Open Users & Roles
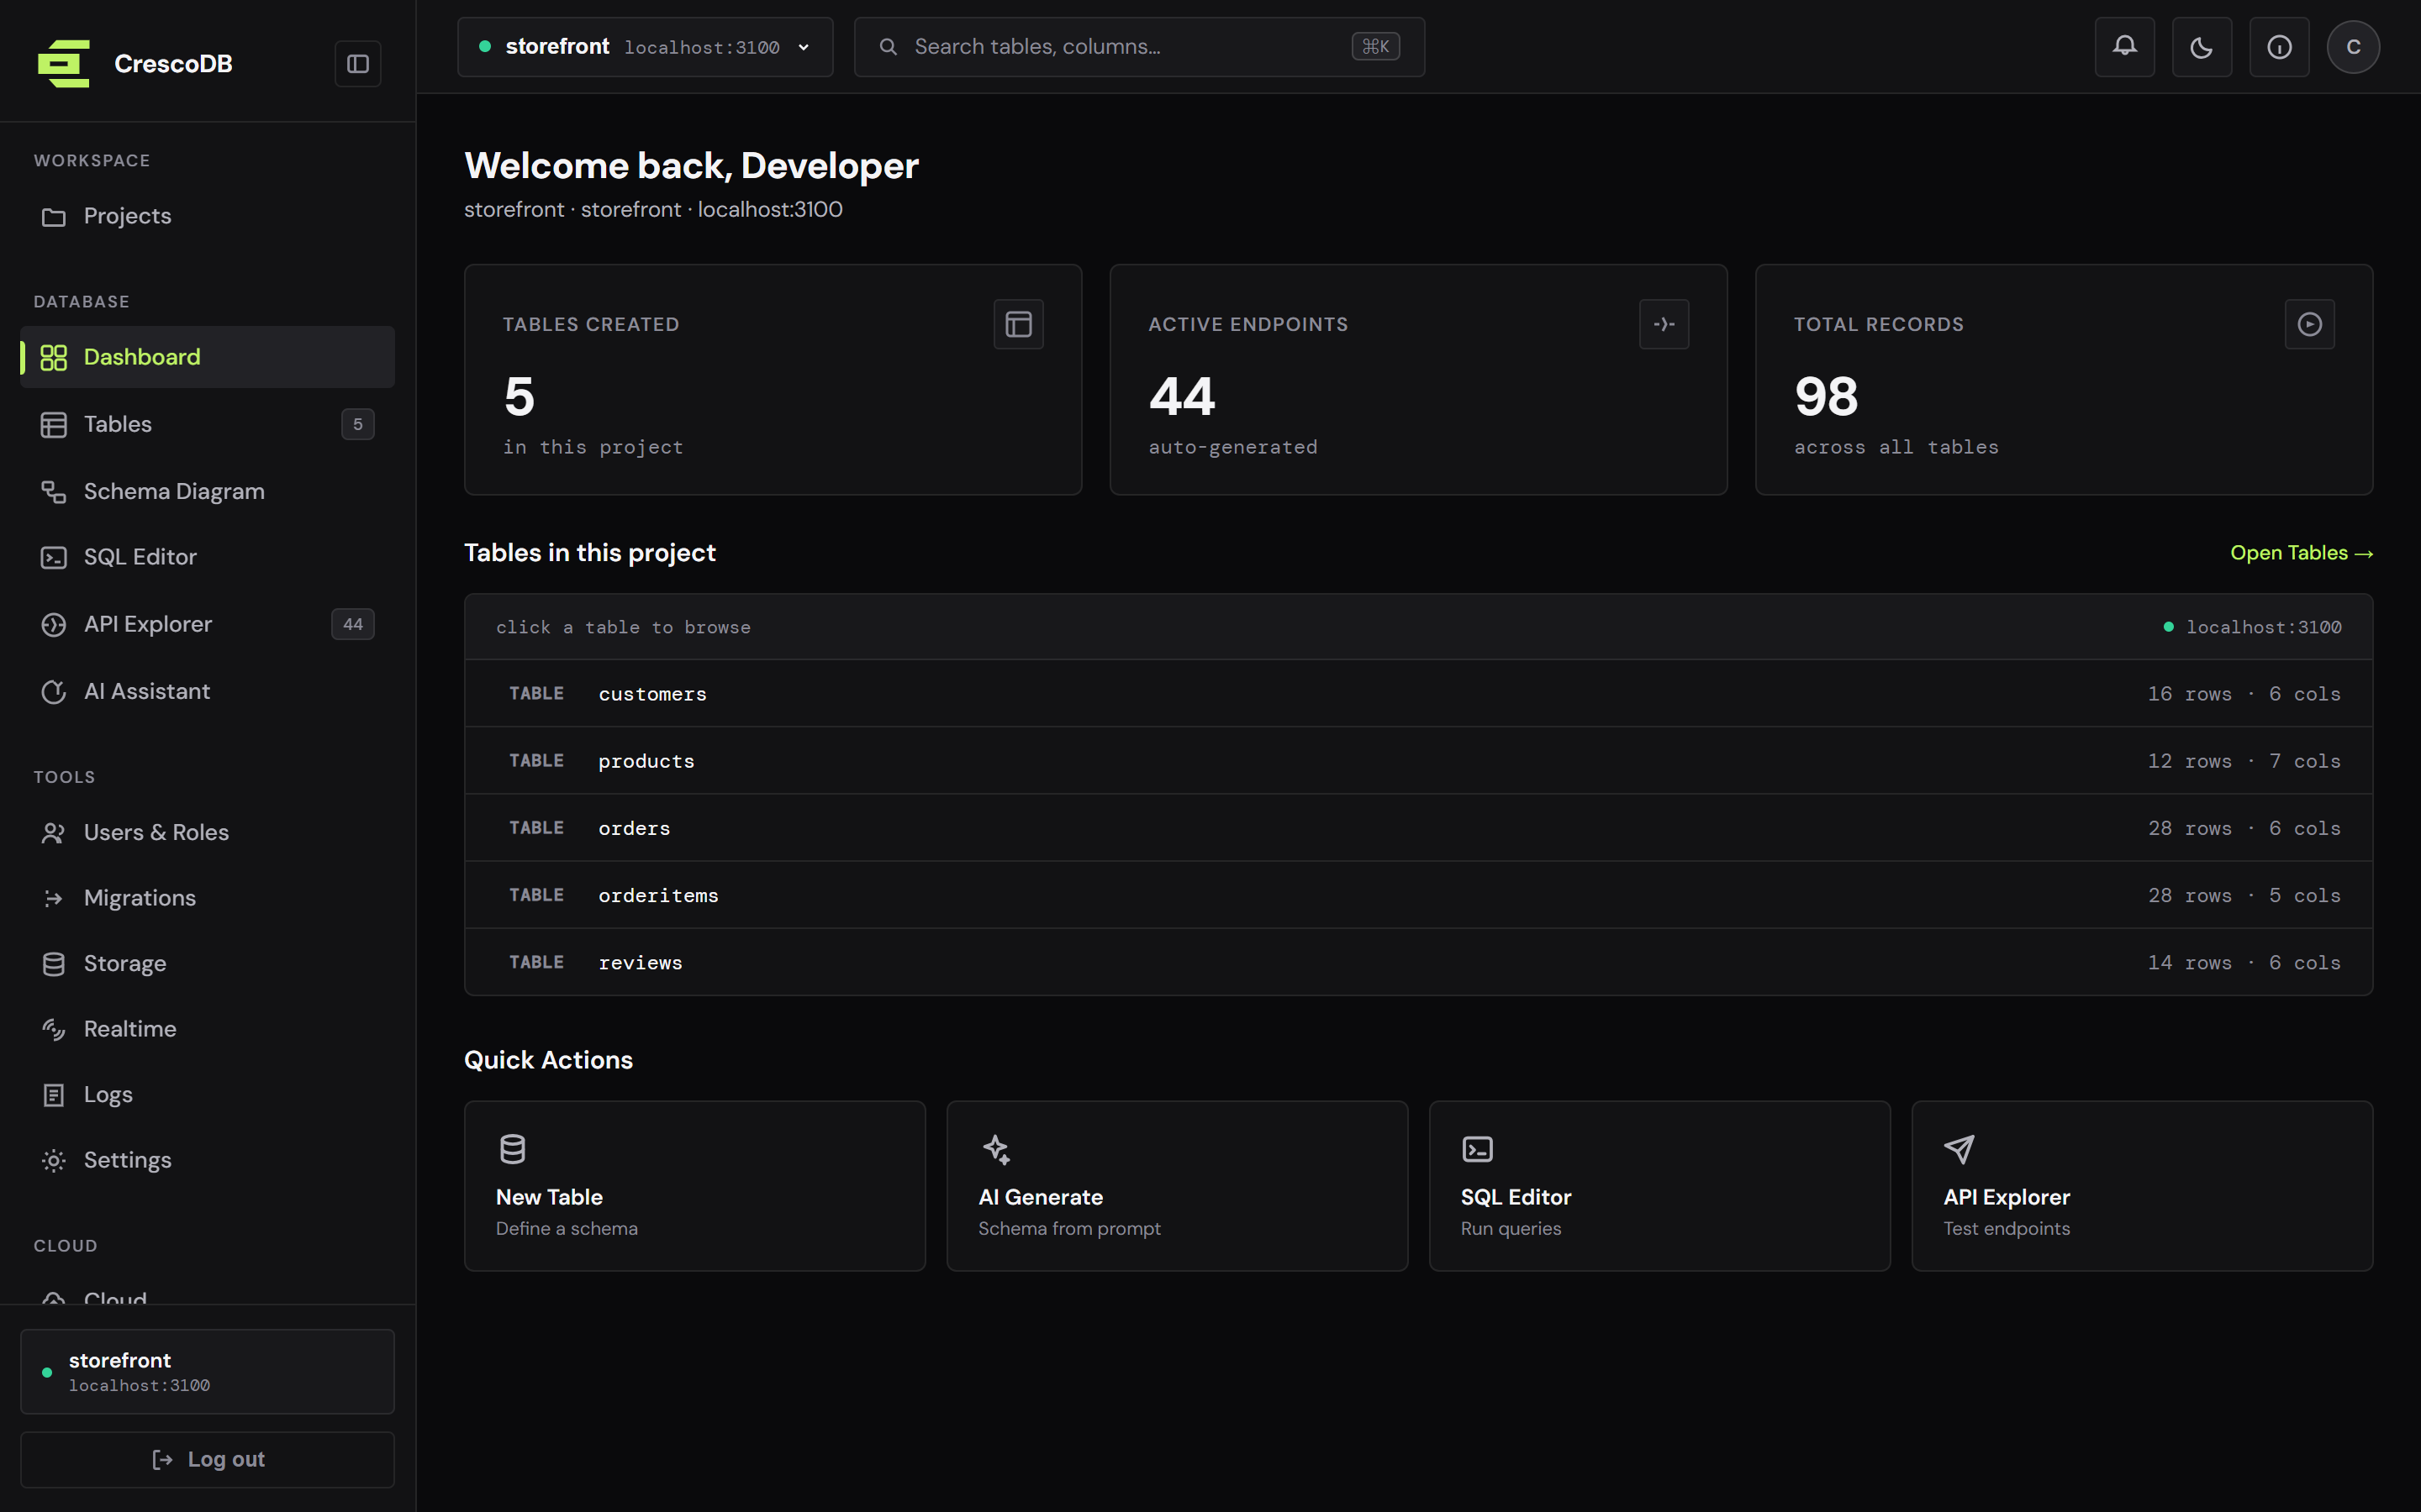This screenshot has width=2421, height=1512. 207,832
